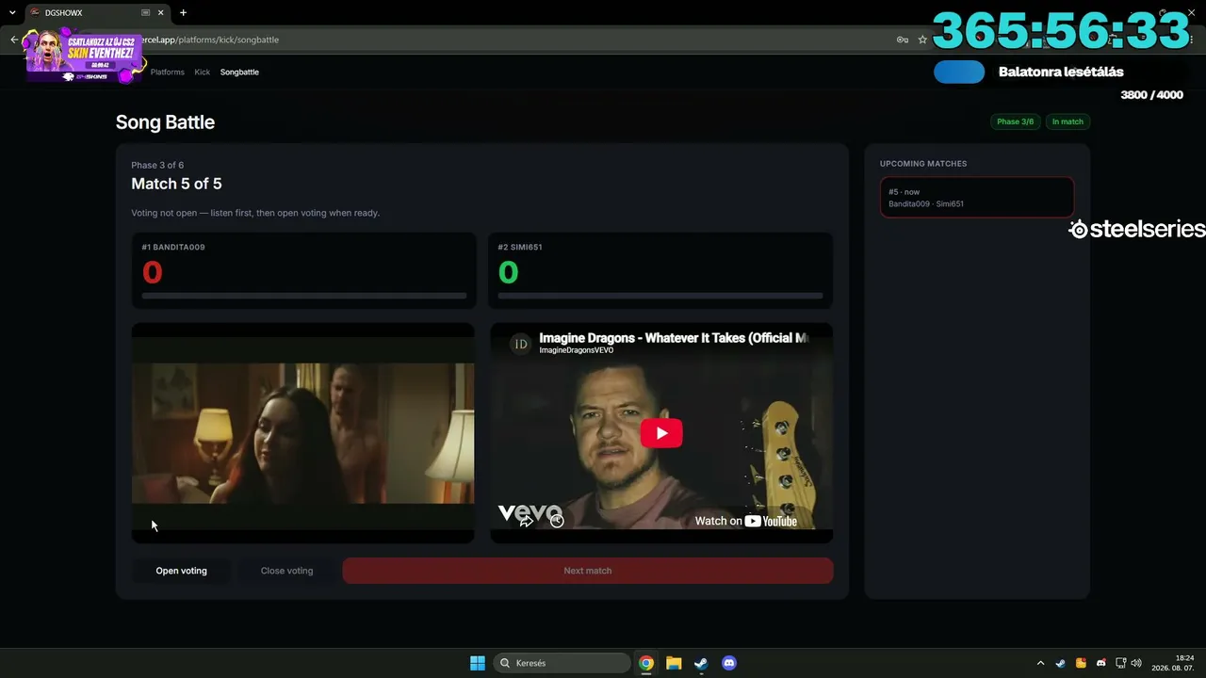Open the Imagine Dragons video title link
The image size is (1206, 678).
[x=673, y=338]
